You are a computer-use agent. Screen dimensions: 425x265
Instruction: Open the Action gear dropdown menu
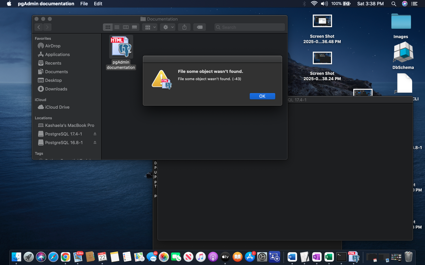(x=168, y=27)
